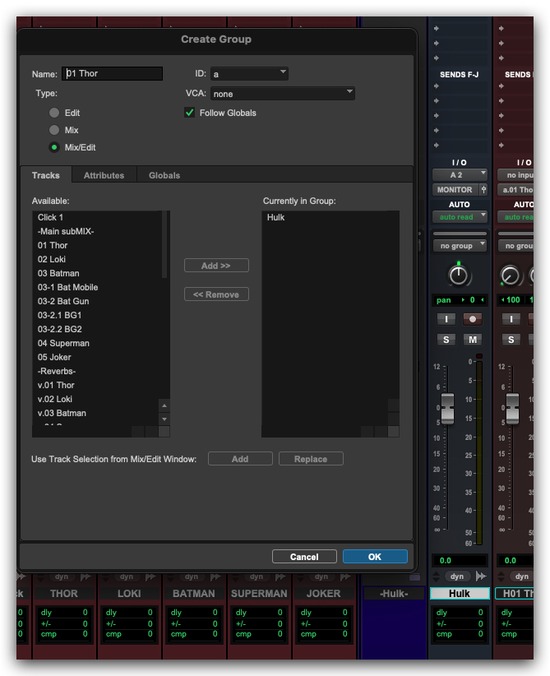
Task: Click the Hulk track volume fader
Action: click(447, 407)
